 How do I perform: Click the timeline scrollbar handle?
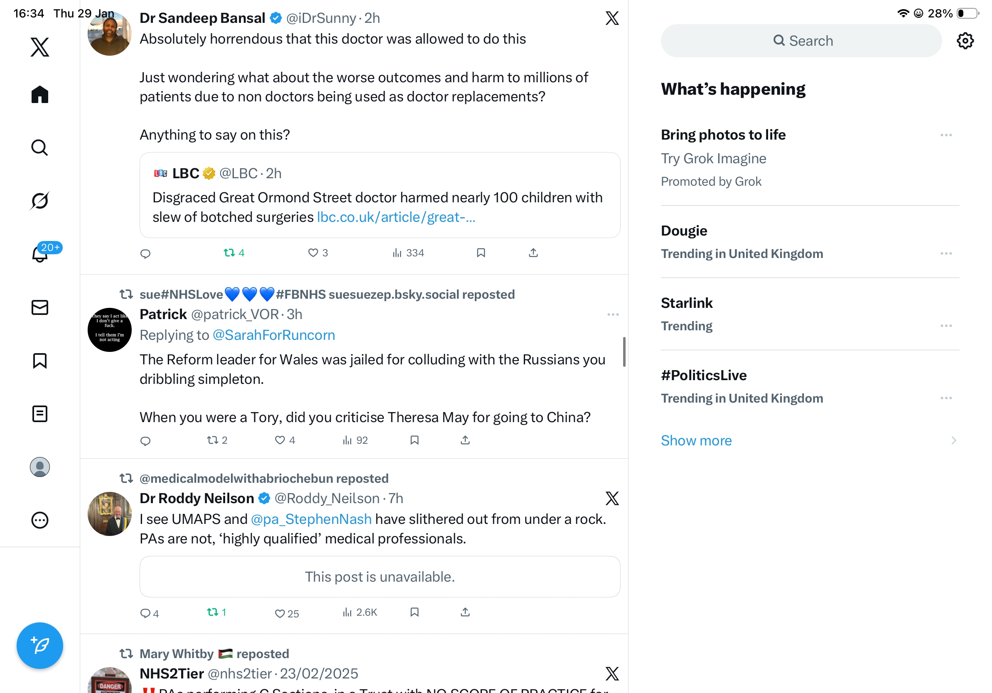pyautogui.click(x=624, y=351)
